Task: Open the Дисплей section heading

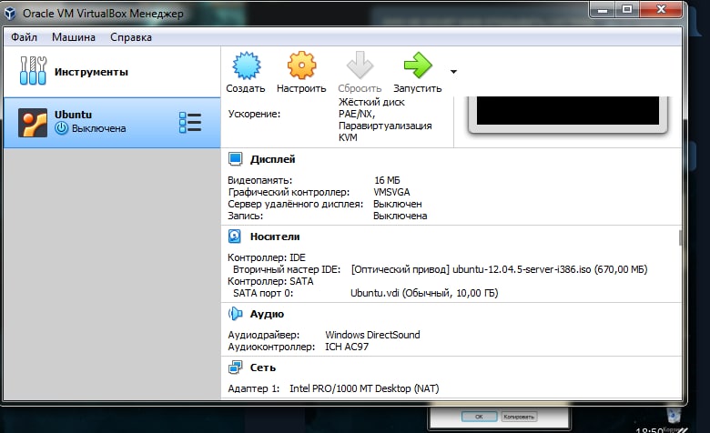Action: pyautogui.click(x=272, y=159)
